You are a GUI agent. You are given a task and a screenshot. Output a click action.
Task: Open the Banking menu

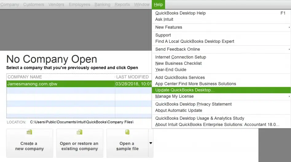[x=102, y=5]
